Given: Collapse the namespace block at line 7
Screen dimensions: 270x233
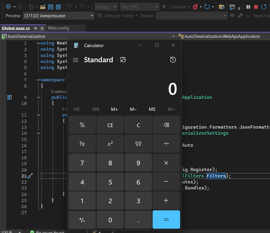Looking at the screenshot, I should [38, 80].
